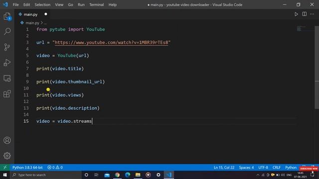Open Cortana circle in taskbar
This screenshot has width=319, height=179.
pyautogui.click(x=86, y=175)
